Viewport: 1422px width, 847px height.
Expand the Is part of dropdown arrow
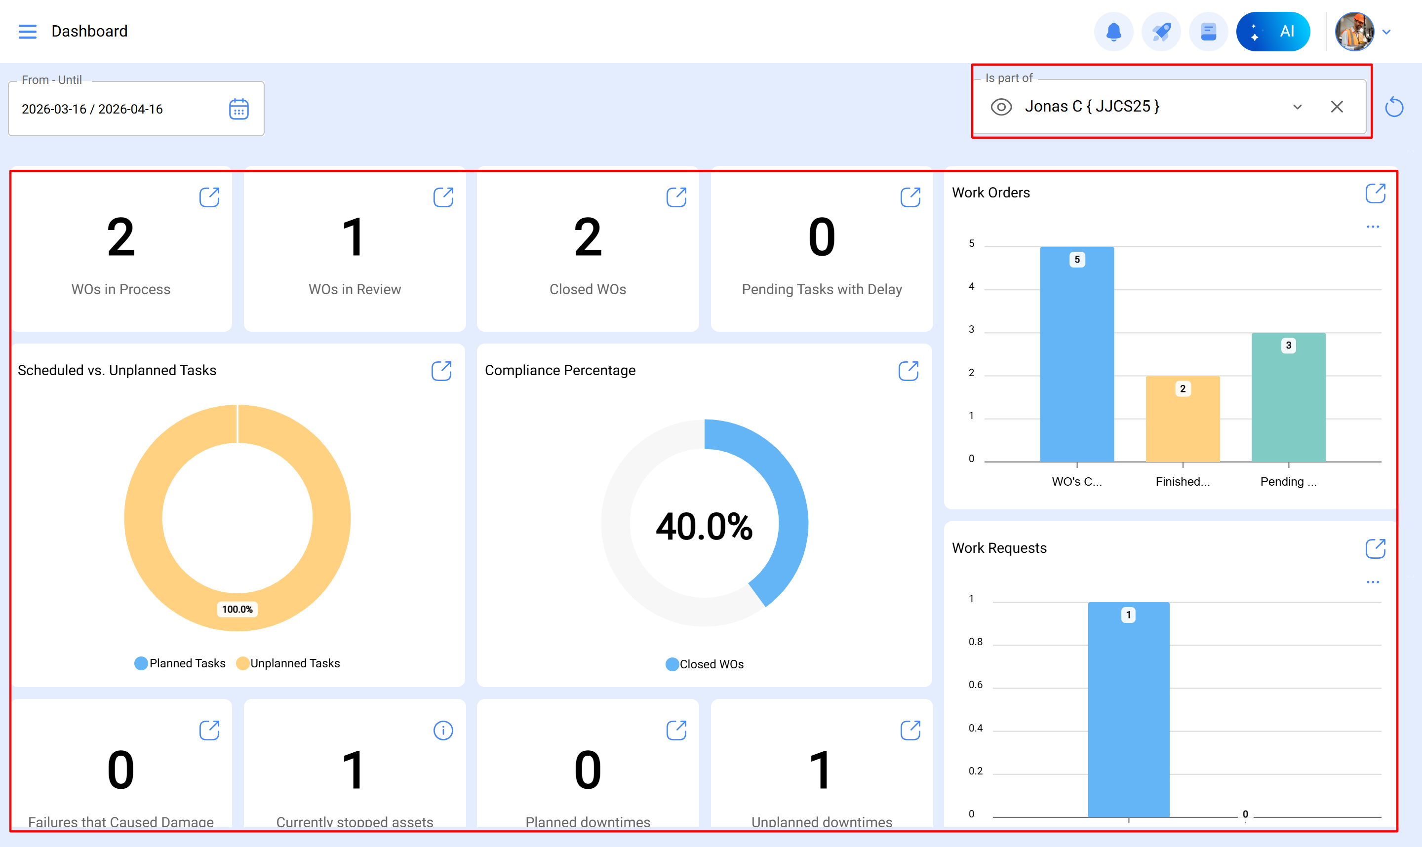(1297, 107)
